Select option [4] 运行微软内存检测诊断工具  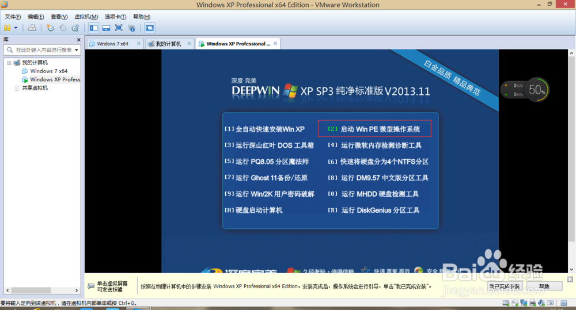(375, 146)
